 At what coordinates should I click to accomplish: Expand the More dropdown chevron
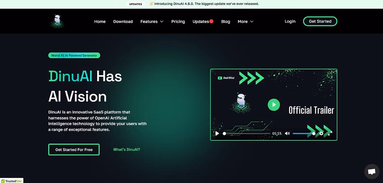[252, 22]
